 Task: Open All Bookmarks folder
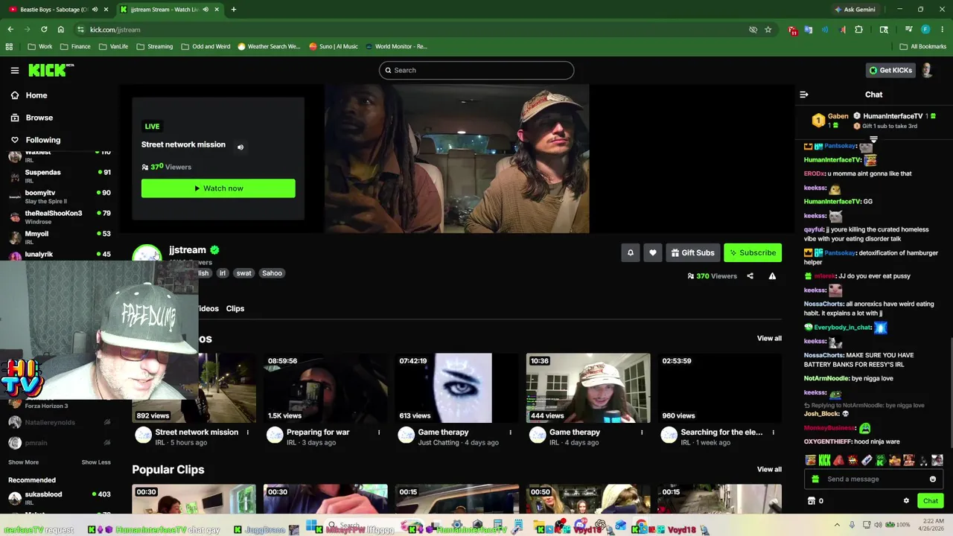pos(923,46)
